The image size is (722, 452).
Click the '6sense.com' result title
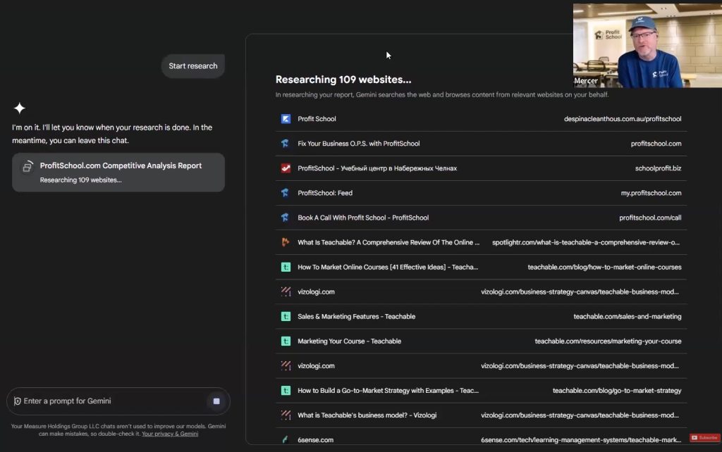pyautogui.click(x=315, y=440)
